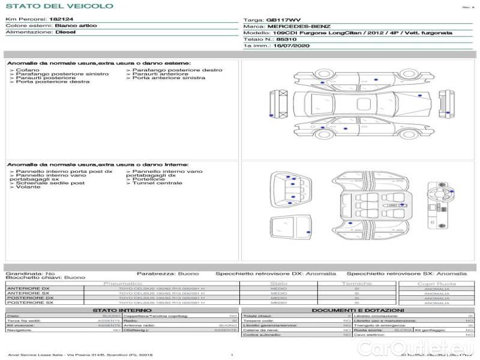Viewport: 480px width, 360px height.
Task: Select the Kit gonfiaggio label
Action: pyautogui.click(x=430, y=330)
